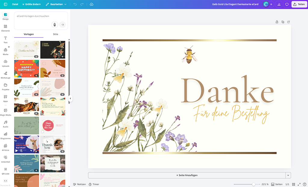Open the Diagramme sidebar panel
The image size is (308, 187).
click(5, 136)
